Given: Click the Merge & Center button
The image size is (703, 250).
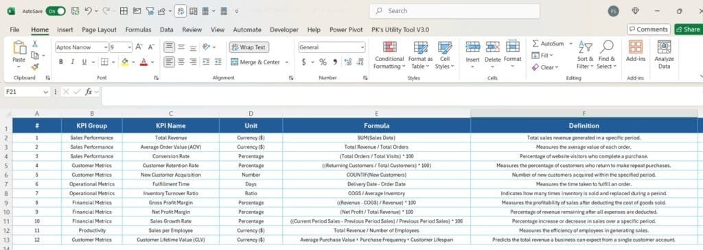Looking at the screenshot, I should (x=255, y=62).
